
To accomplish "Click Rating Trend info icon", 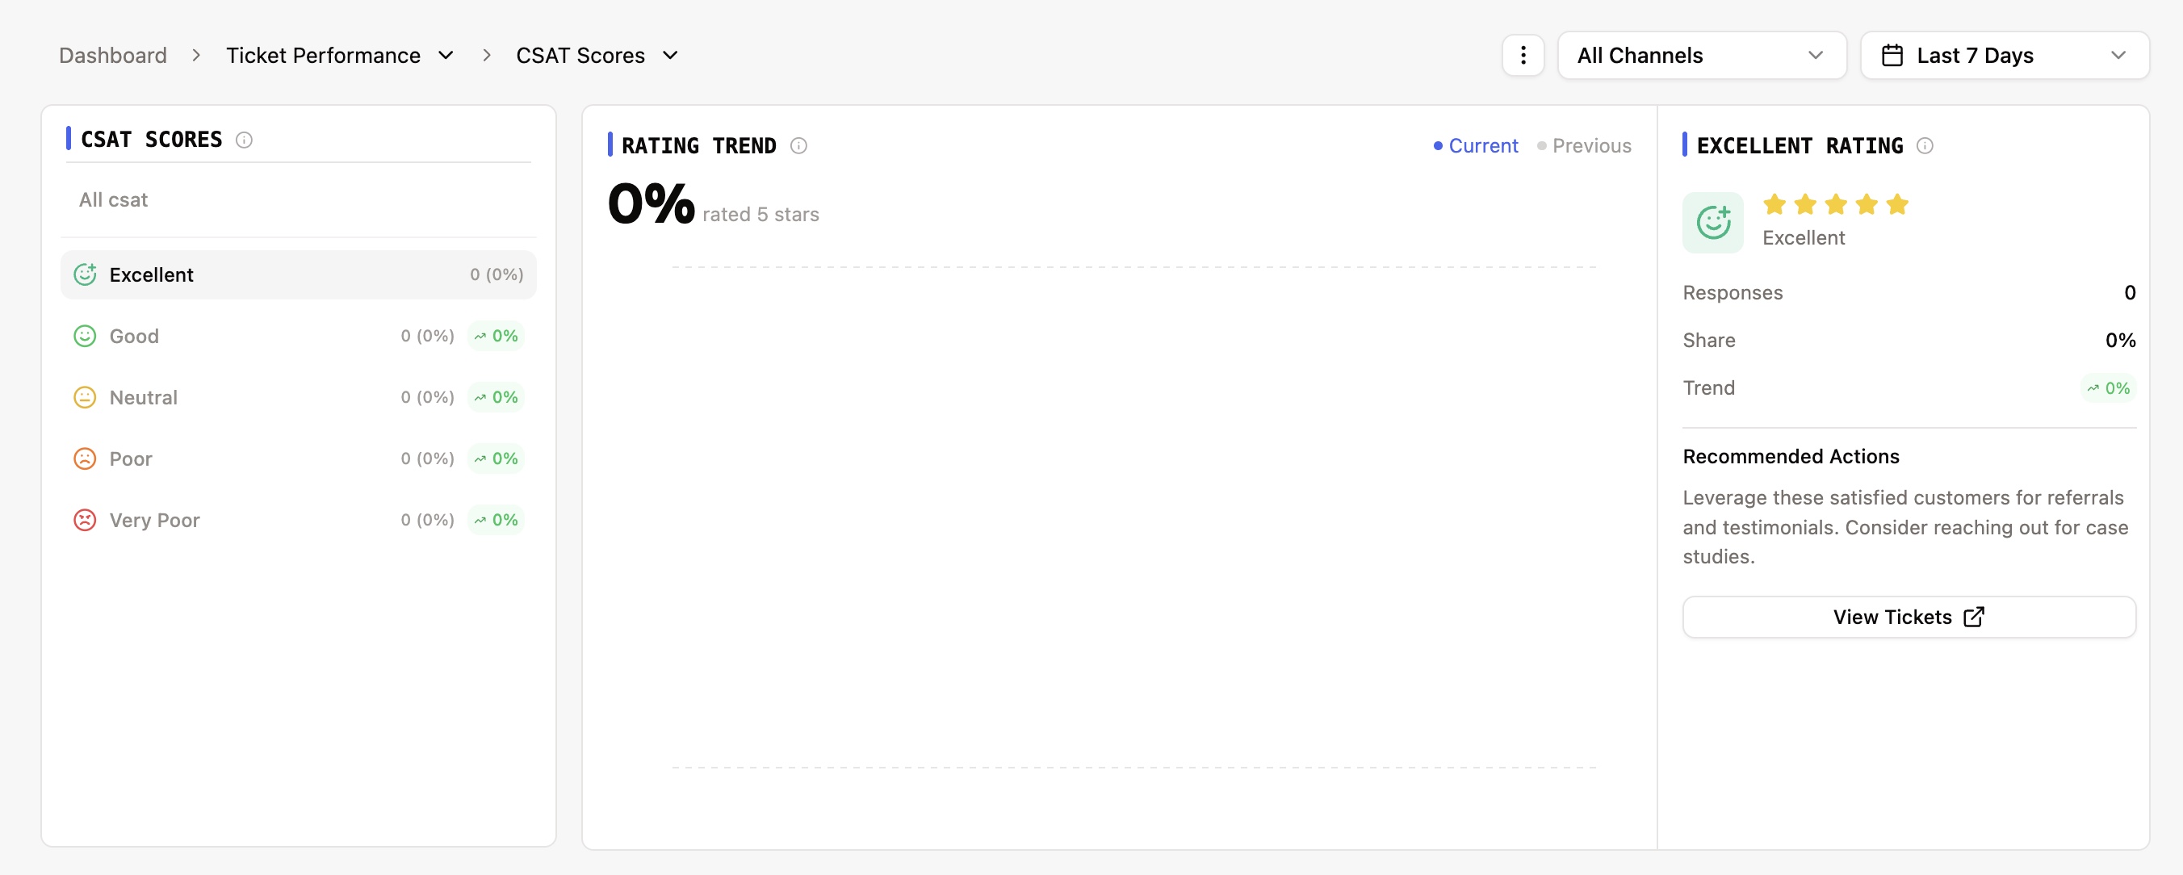I will [798, 145].
